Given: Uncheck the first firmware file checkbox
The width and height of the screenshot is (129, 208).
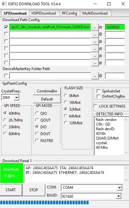Looking at the screenshot, I should tap(6, 27).
